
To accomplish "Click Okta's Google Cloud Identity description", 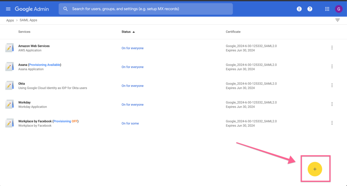I will [x=53, y=88].
